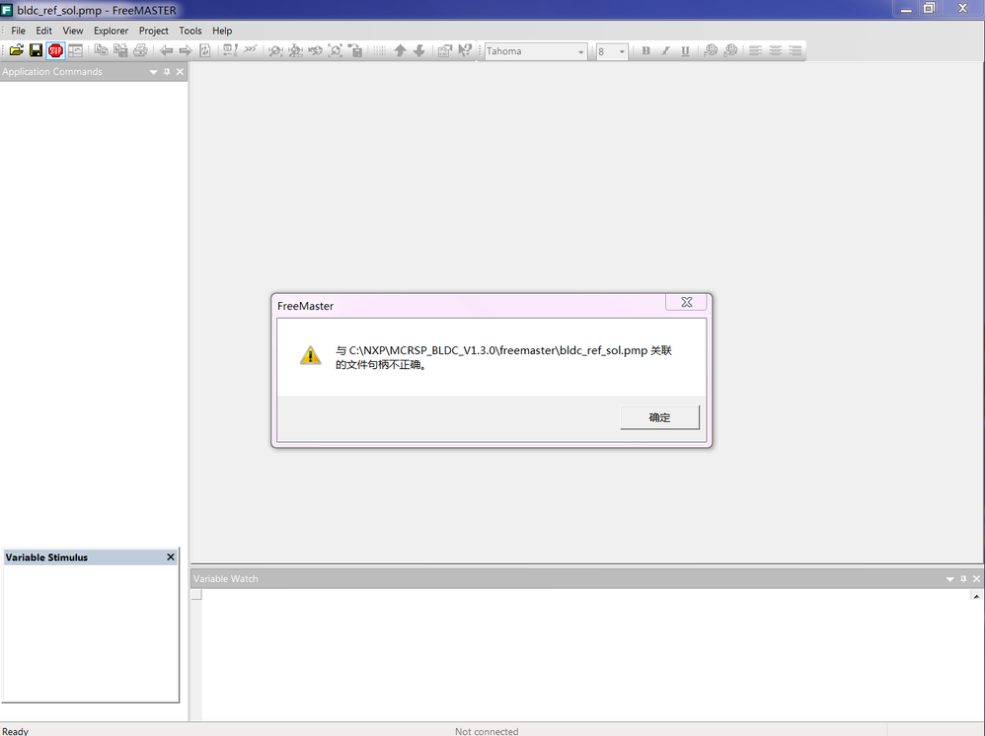
Task: Open the Tools menu
Action: click(x=190, y=31)
